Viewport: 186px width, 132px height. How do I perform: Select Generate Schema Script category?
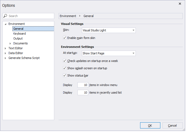click(24, 58)
